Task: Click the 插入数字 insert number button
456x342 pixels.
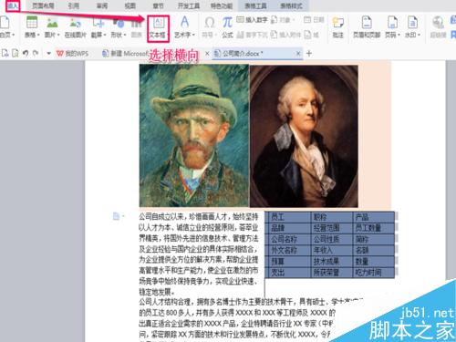Action: click(252, 20)
